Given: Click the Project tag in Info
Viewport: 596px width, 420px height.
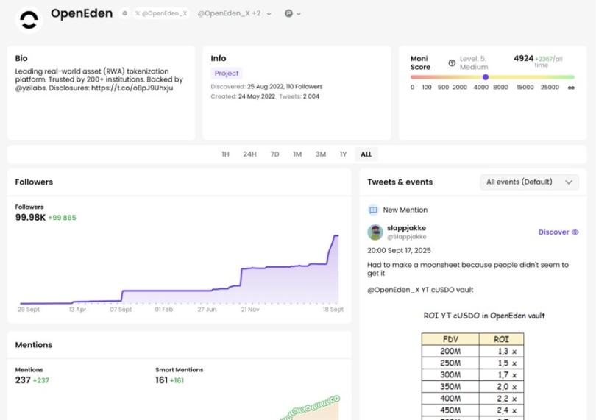Looking at the screenshot, I should coord(227,74).
